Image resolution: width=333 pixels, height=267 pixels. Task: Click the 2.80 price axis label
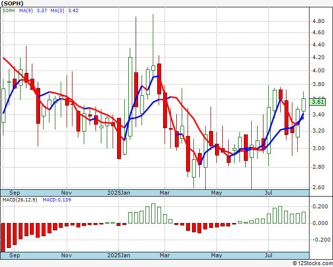click(x=318, y=167)
